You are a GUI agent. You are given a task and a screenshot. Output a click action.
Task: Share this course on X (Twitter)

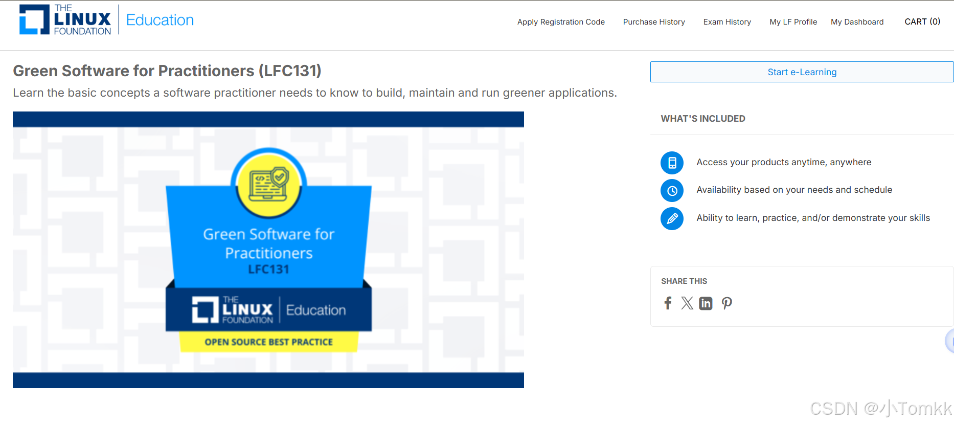(x=687, y=303)
